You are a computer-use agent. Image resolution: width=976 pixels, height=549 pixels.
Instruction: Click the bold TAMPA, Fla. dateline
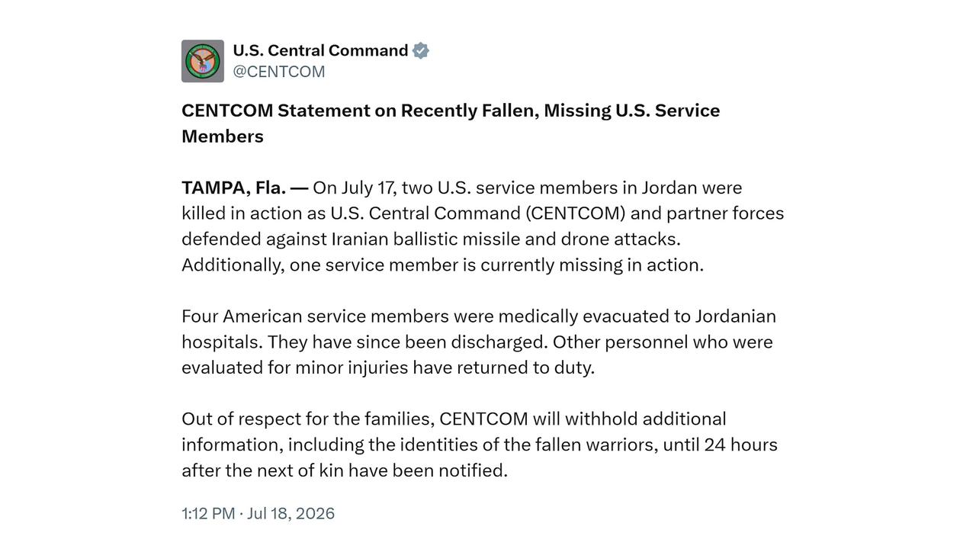245,188
